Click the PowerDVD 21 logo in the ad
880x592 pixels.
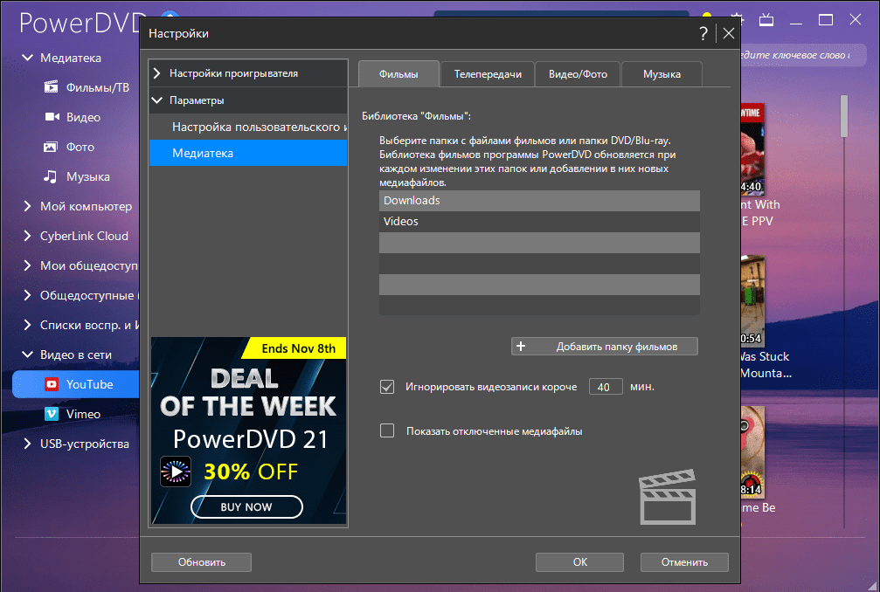click(176, 472)
